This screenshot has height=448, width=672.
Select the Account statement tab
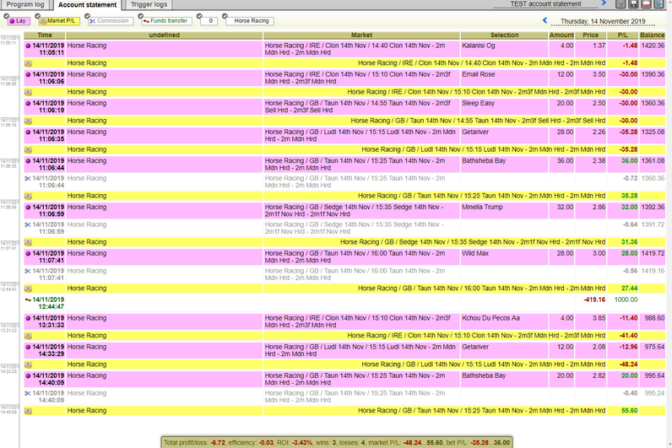click(x=88, y=5)
